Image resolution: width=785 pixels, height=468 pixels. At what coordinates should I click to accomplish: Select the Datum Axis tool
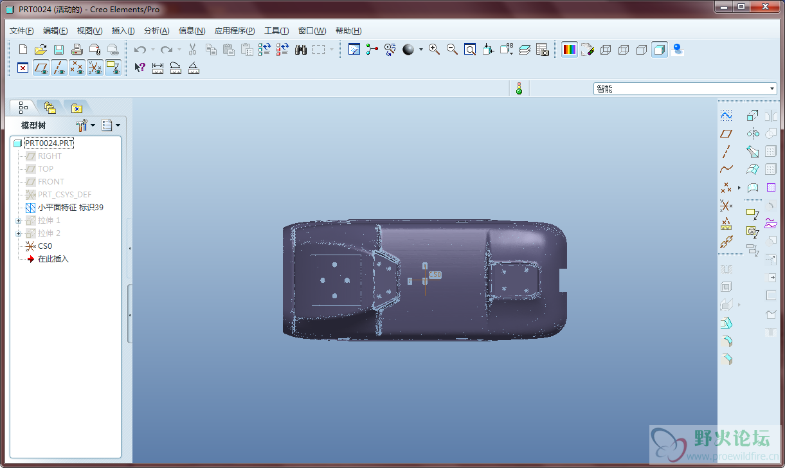pyautogui.click(x=726, y=152)
